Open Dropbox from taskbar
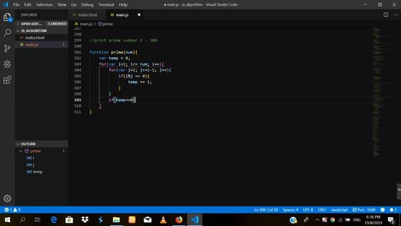 pyautogui.click(x=85, y=220)
